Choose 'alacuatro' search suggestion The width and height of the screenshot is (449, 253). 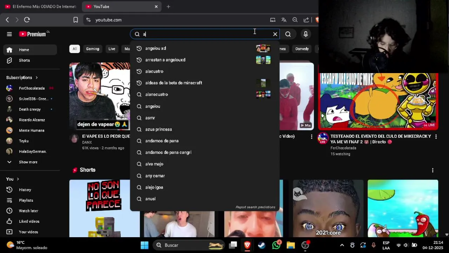205,71
